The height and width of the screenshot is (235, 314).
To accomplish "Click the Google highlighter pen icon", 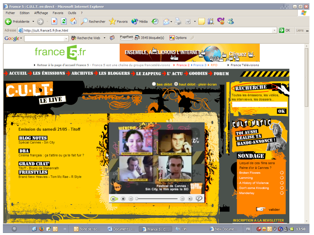I will point(192,38).
